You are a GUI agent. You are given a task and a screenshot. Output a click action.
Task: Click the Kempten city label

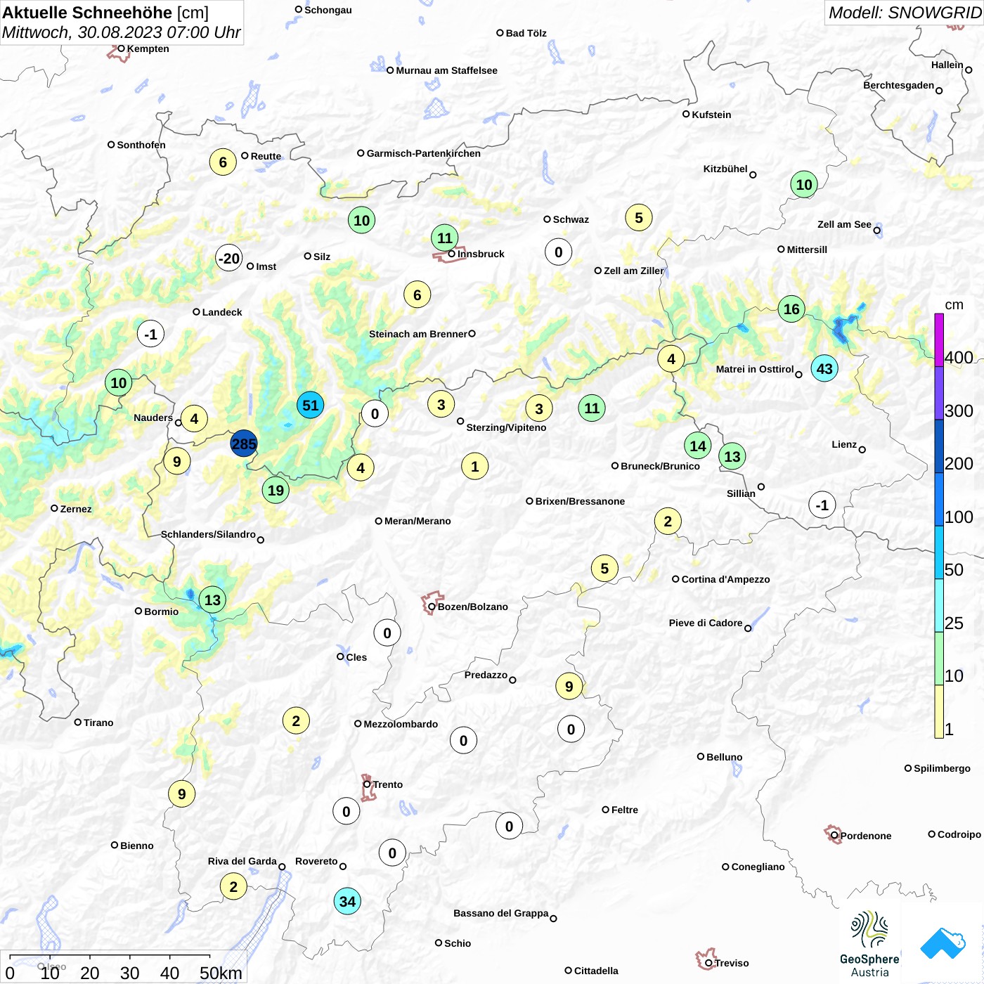tap(148, 48)
